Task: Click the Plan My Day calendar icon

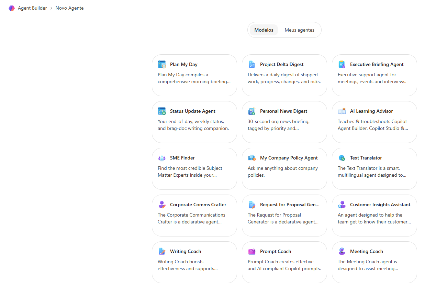Action: pyautogui.click(x=162, y=64)
